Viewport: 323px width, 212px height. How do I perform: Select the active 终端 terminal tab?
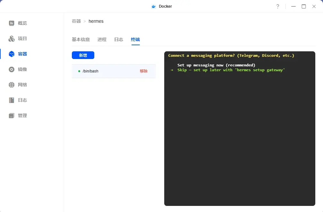[135, 39]
